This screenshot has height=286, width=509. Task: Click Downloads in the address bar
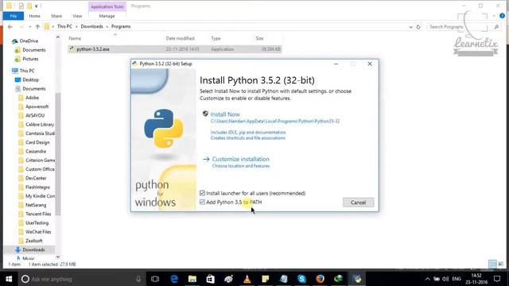pyautogui.click(x=92, y=26)
